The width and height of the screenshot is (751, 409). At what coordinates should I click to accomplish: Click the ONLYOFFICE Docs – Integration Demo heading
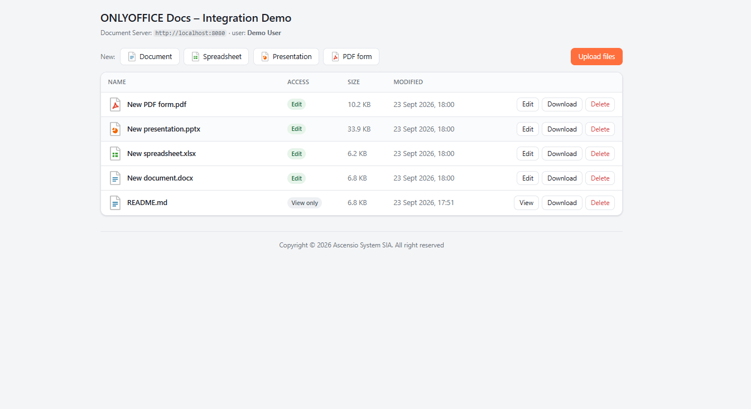tap(196, 18)
